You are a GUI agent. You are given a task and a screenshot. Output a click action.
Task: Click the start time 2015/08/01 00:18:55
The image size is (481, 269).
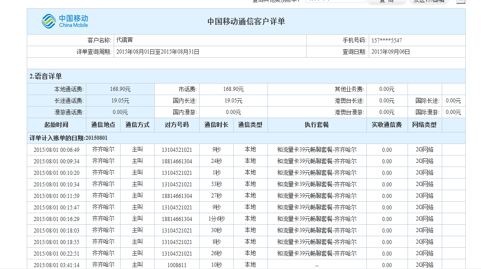56,242
